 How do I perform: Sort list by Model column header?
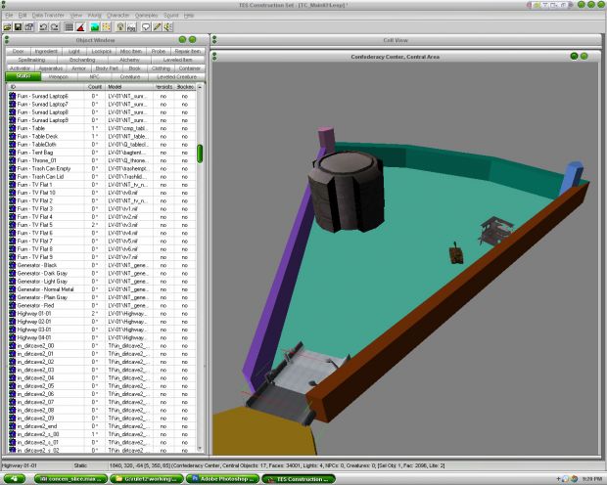[x=129, y=87]
